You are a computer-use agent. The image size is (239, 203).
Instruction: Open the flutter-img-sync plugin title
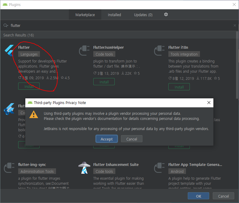32,165
